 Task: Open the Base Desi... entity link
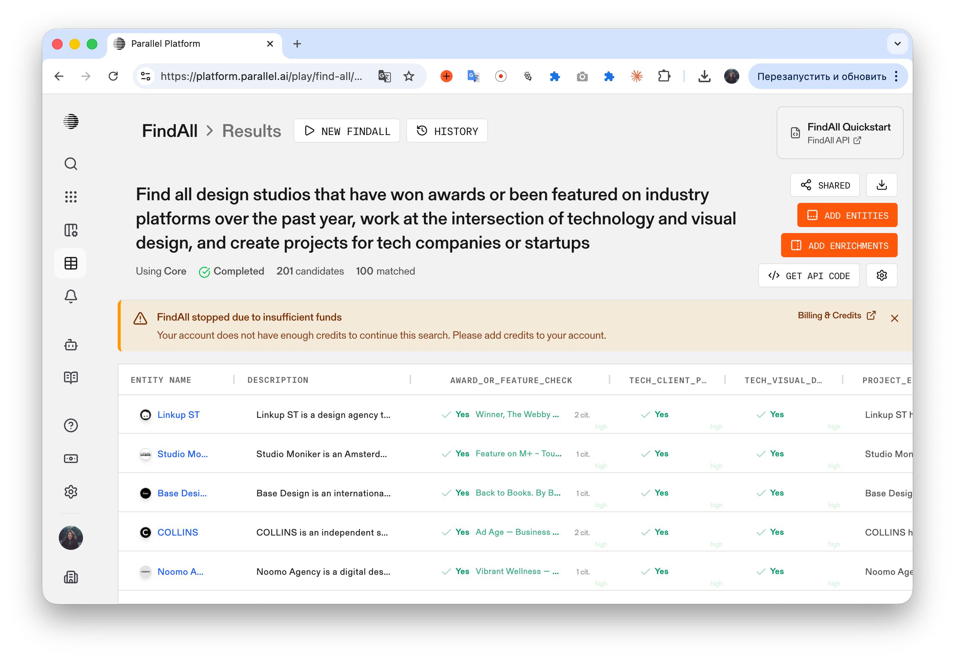[x=182, y=493]
